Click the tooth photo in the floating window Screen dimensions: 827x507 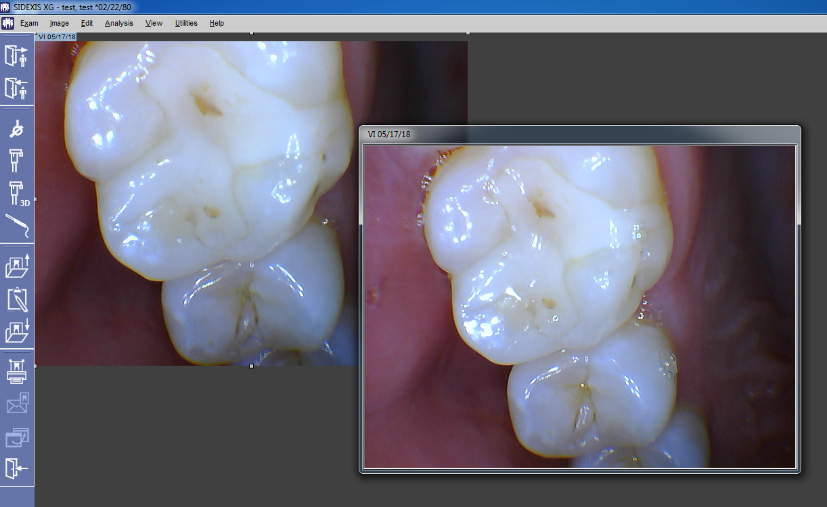tap(580, 307)
